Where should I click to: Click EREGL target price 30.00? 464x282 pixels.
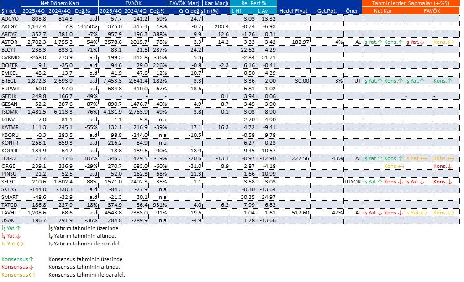301,81
